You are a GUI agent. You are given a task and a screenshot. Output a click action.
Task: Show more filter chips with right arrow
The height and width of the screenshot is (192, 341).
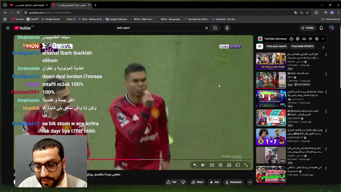click(323, 47)
